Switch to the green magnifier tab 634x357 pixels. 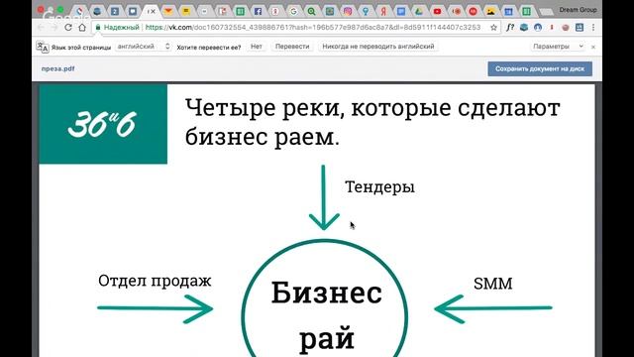(x=311, y=11)
